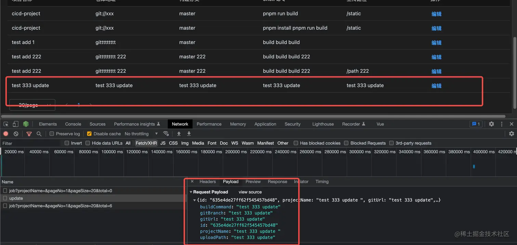Screen dimensions: 517x245
Task: Collapse the Request Payload section
Action: click(191, 192)
